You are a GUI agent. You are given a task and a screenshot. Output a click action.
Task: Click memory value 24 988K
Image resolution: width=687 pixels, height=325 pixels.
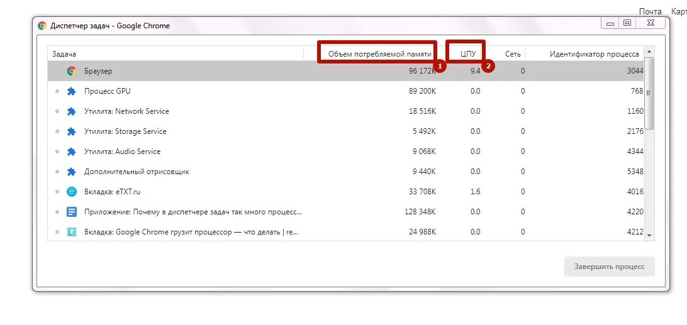tap(422, 232)
